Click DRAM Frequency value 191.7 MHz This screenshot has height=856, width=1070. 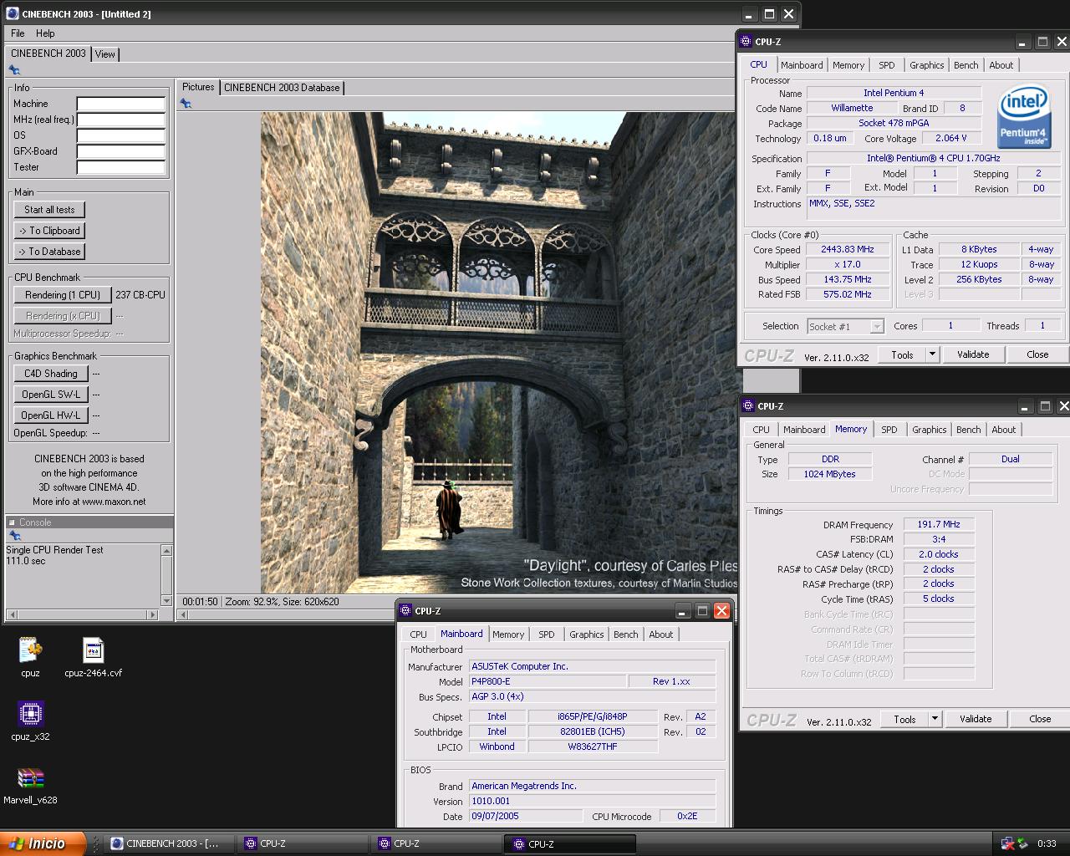pos(939,525)
